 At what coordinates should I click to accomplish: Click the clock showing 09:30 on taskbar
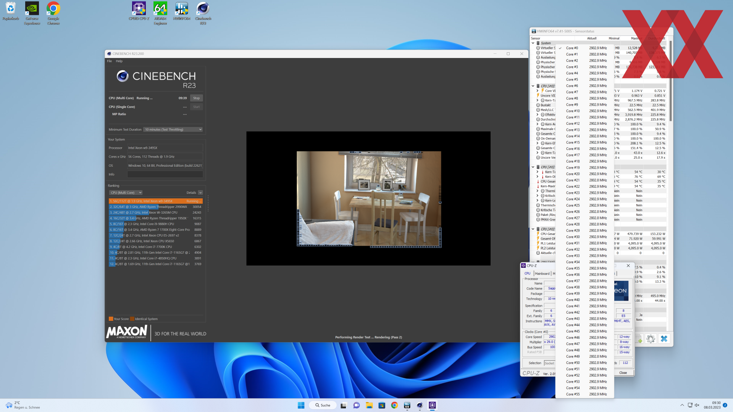tap(712, 405)
